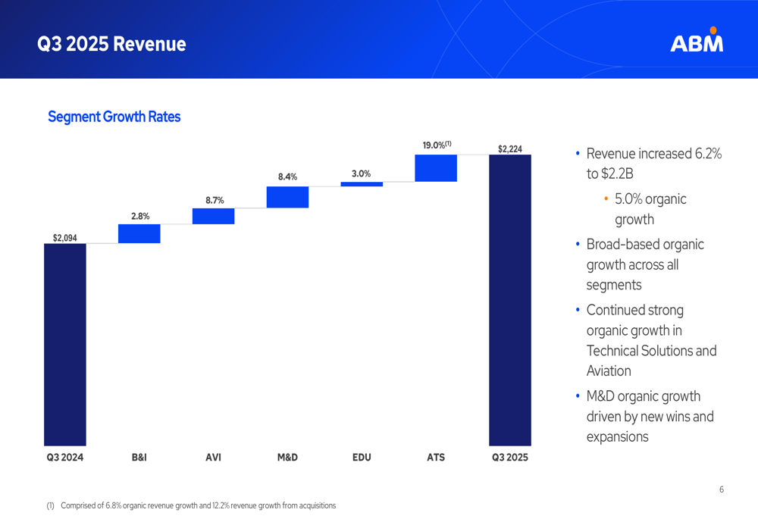Select the blue B&I waterfall bar
The image size is (758, 519).
coord(139,233)
